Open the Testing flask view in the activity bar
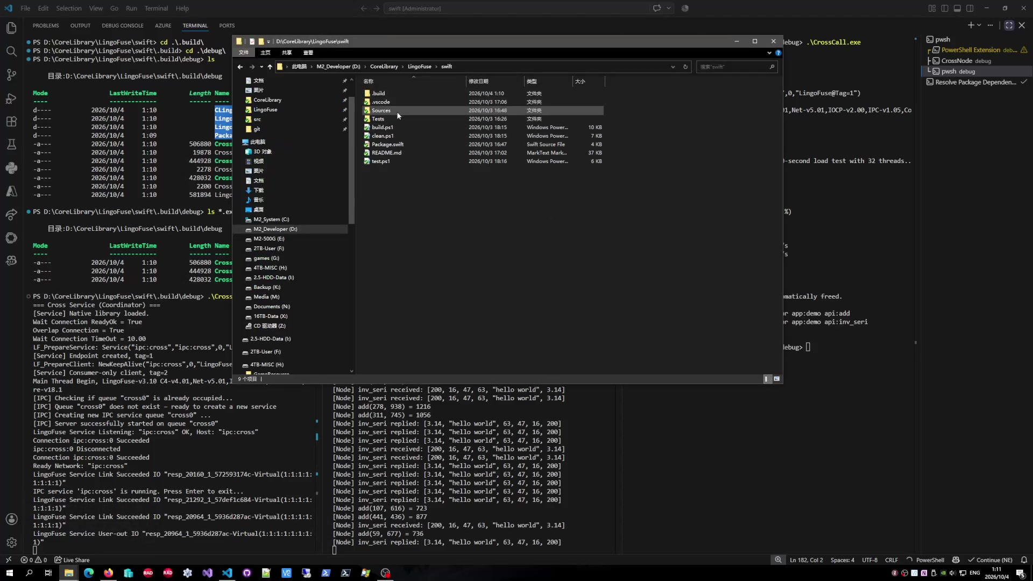This screenshot has height=581, width=1033. (x=11, y=145)
